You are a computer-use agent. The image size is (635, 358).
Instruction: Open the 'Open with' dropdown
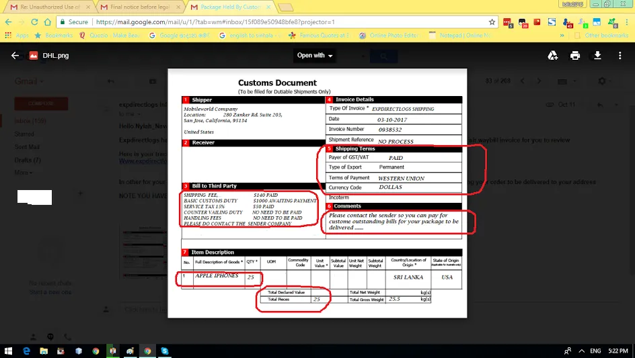click(315, 56)
